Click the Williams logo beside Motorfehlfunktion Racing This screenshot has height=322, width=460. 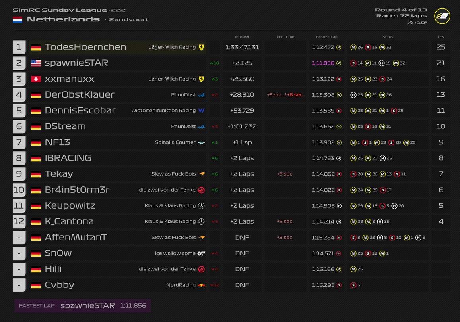tap(201, 111)
